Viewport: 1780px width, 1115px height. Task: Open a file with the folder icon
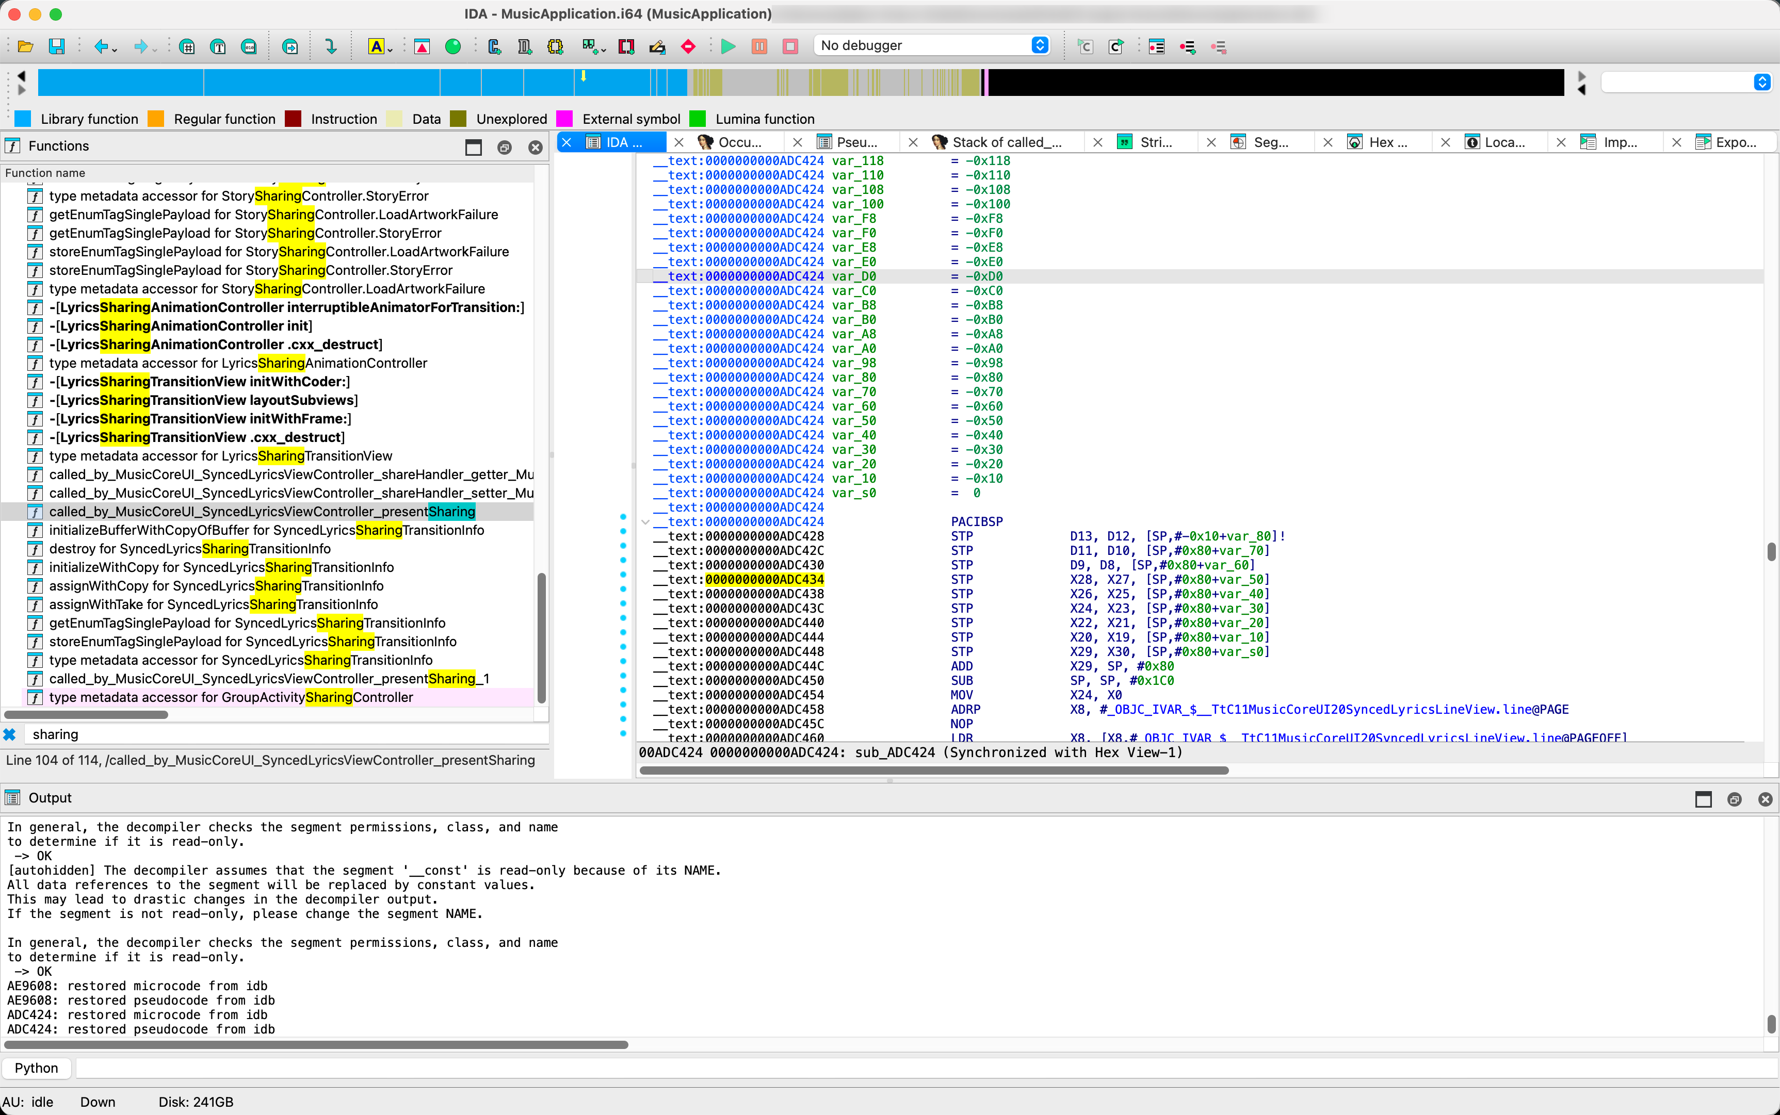pos(25,46)
